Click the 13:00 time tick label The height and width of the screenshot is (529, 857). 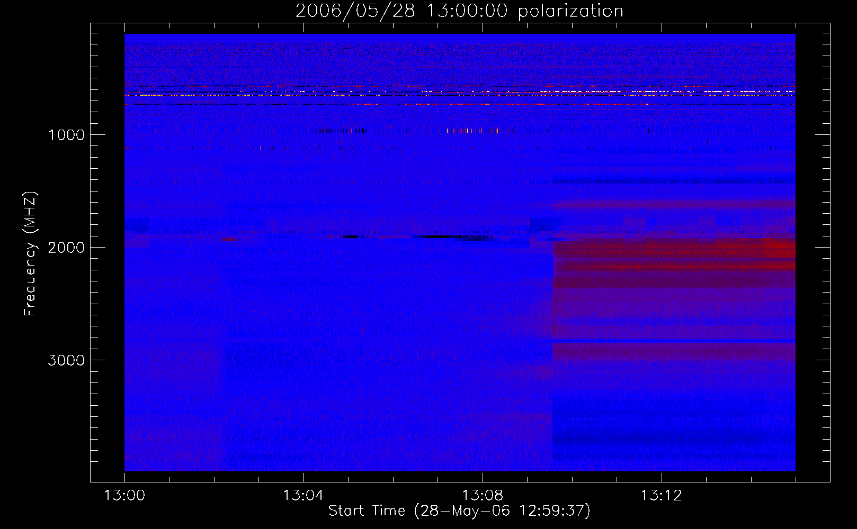[124, 496]
